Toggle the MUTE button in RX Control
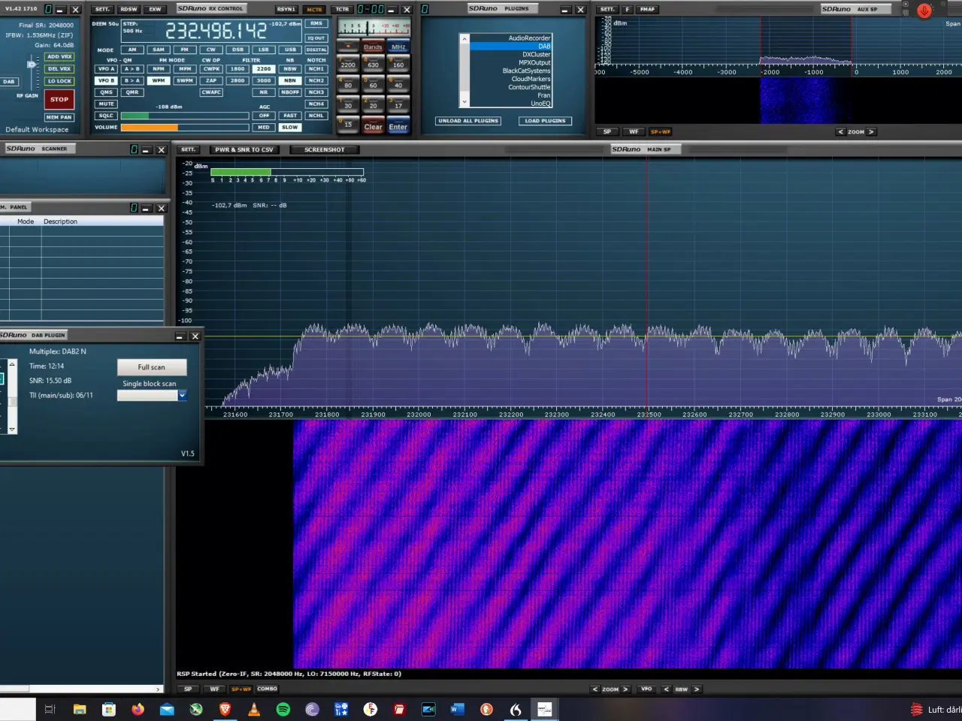962x721 pixels. point(106,104)
